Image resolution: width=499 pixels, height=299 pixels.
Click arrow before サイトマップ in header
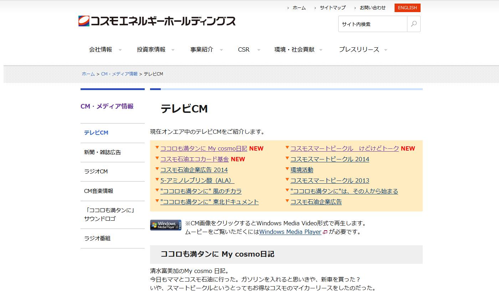pos(315,8)
